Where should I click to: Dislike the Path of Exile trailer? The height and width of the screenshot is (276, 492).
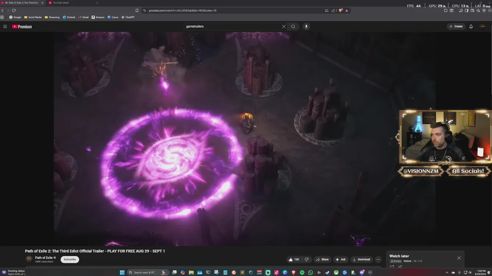(x=306, y=260)
